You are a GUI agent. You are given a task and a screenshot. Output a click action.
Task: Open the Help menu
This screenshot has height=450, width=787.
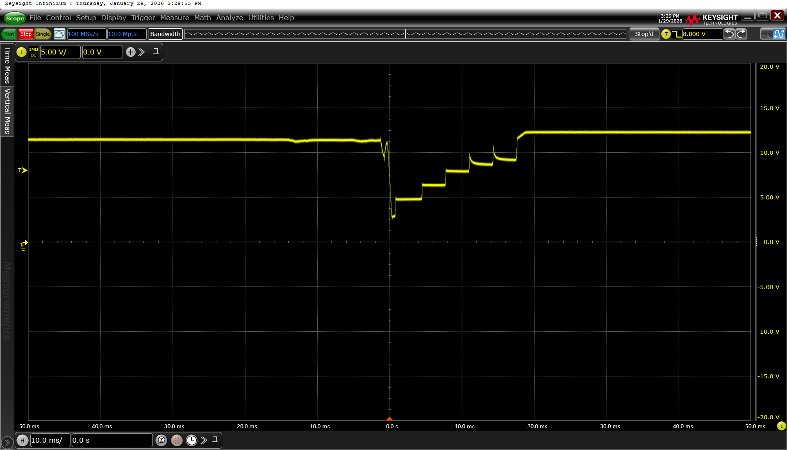click(287, 18)
